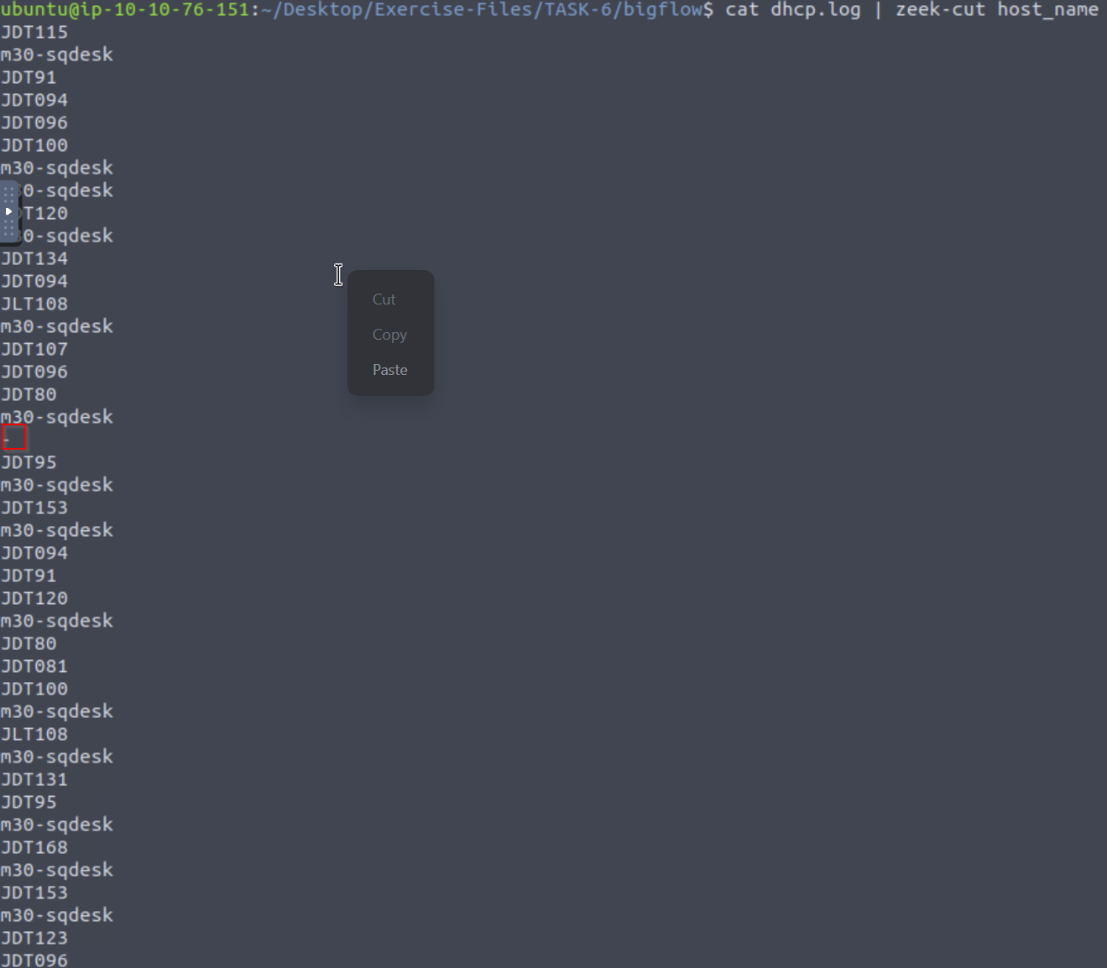Viewport: 1107px width, 968px height.
Task: Click the JDT131 hostname line
Action: pyautogui.click(x=34, y=780)
